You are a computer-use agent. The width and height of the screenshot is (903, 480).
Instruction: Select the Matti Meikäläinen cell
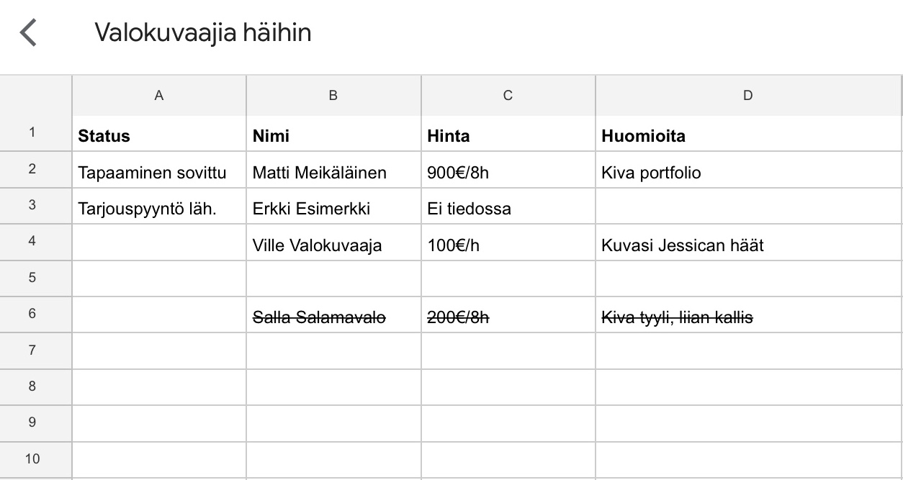pyautogui.click(x=333, y=173)
